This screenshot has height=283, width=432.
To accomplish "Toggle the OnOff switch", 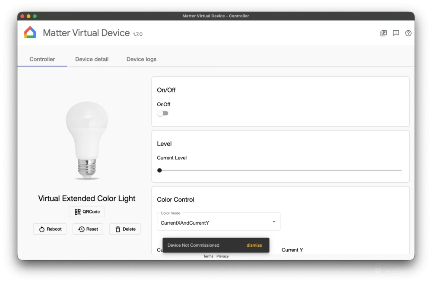I will pyautogui.click(x=162, y=113).
